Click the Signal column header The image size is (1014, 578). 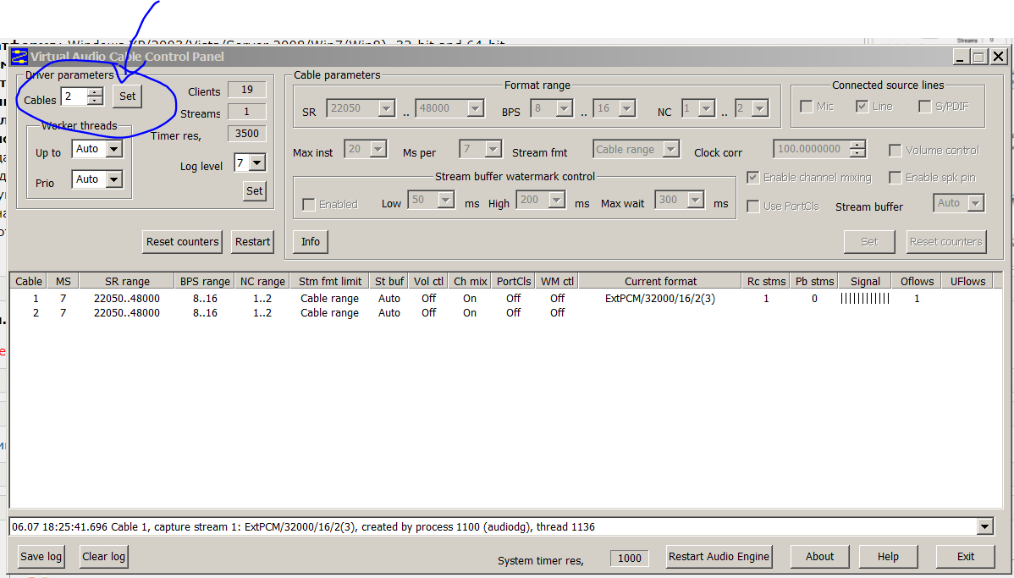(865, 281)
